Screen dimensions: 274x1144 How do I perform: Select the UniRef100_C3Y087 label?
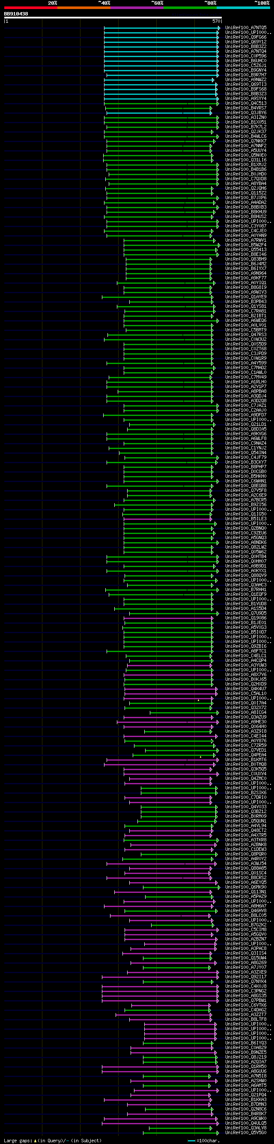coord(246,226)
